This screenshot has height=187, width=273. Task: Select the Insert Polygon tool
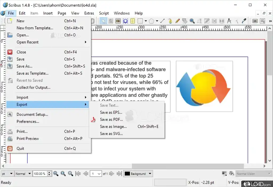pos(151,21)
